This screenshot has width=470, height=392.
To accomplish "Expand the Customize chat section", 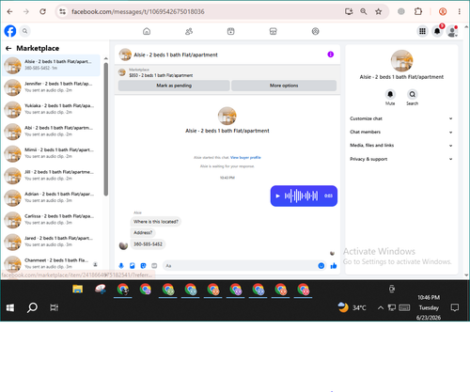I will tap(401, 118).
